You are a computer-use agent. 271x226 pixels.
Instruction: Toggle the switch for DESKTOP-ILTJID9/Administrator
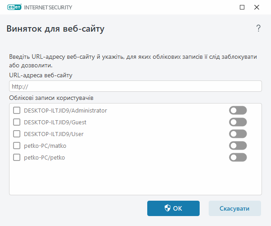pos(238,110)
